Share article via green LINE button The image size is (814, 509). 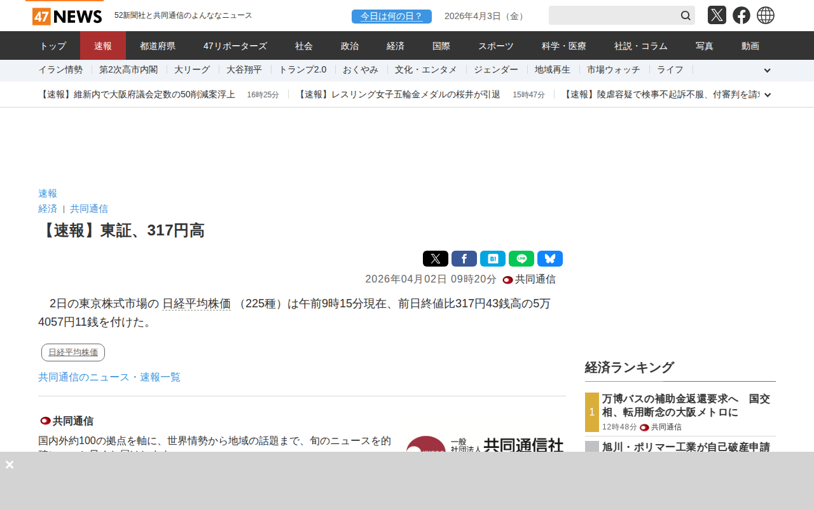click(521, 259)
